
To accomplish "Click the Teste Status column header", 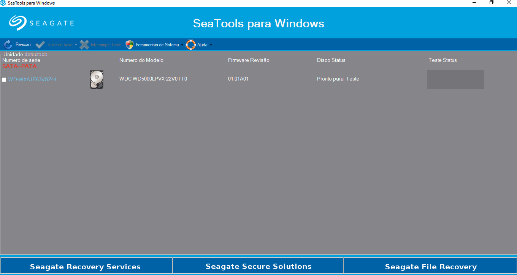I will point(443,60).
